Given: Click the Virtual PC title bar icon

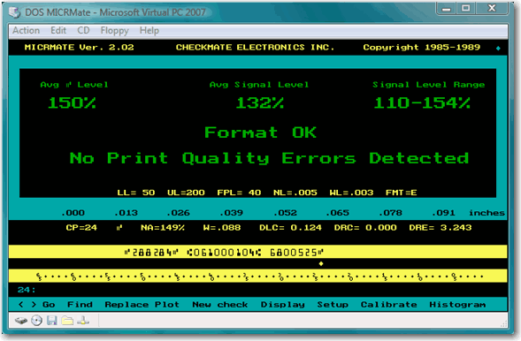Looking at the screenshot, I should click(x=15, y=12).
